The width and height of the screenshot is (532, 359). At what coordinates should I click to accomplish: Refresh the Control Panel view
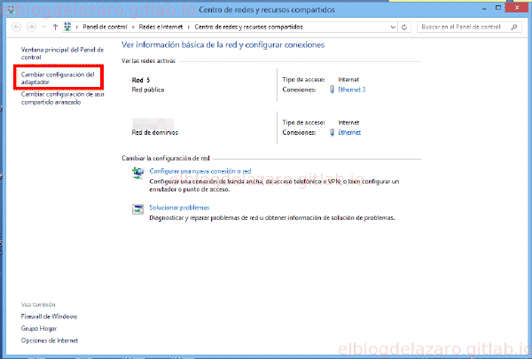[404, 27]
